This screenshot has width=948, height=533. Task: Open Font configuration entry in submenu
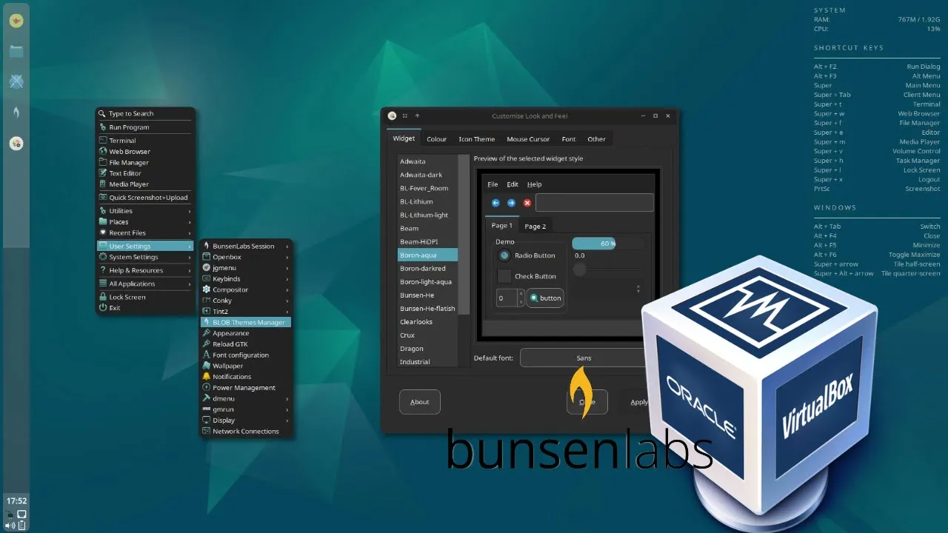point(246,355)
